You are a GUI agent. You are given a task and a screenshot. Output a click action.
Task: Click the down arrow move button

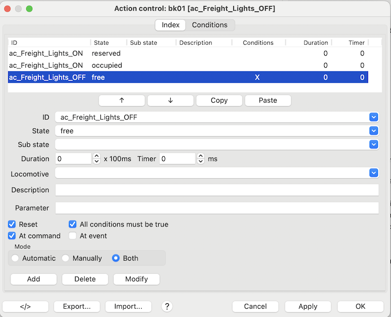click(170, 101)
